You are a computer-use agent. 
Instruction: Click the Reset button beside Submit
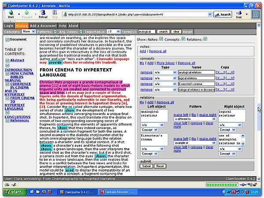coord(160,166)
